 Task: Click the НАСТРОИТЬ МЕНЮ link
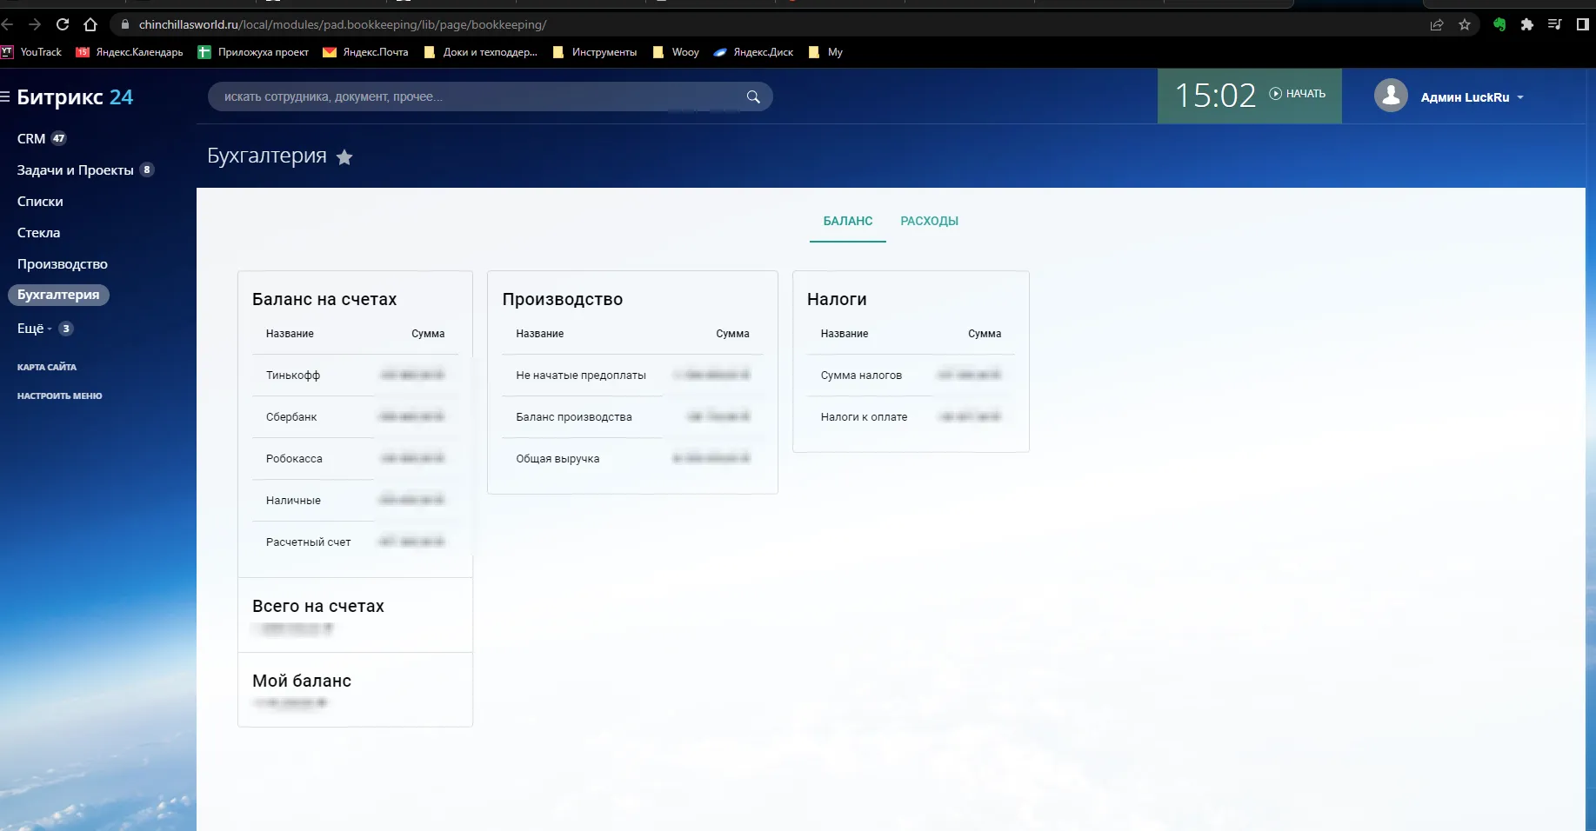(59, 396)
